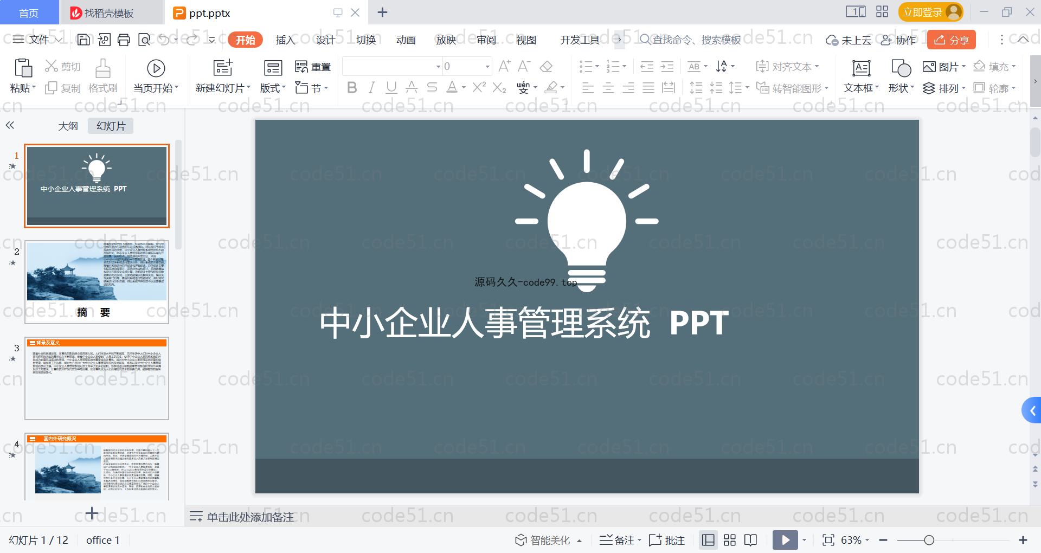Switch to Slide Sorter view icon
Viewport: 1041px width, 553px height.
pyautogui.click(x=730, y=540)
